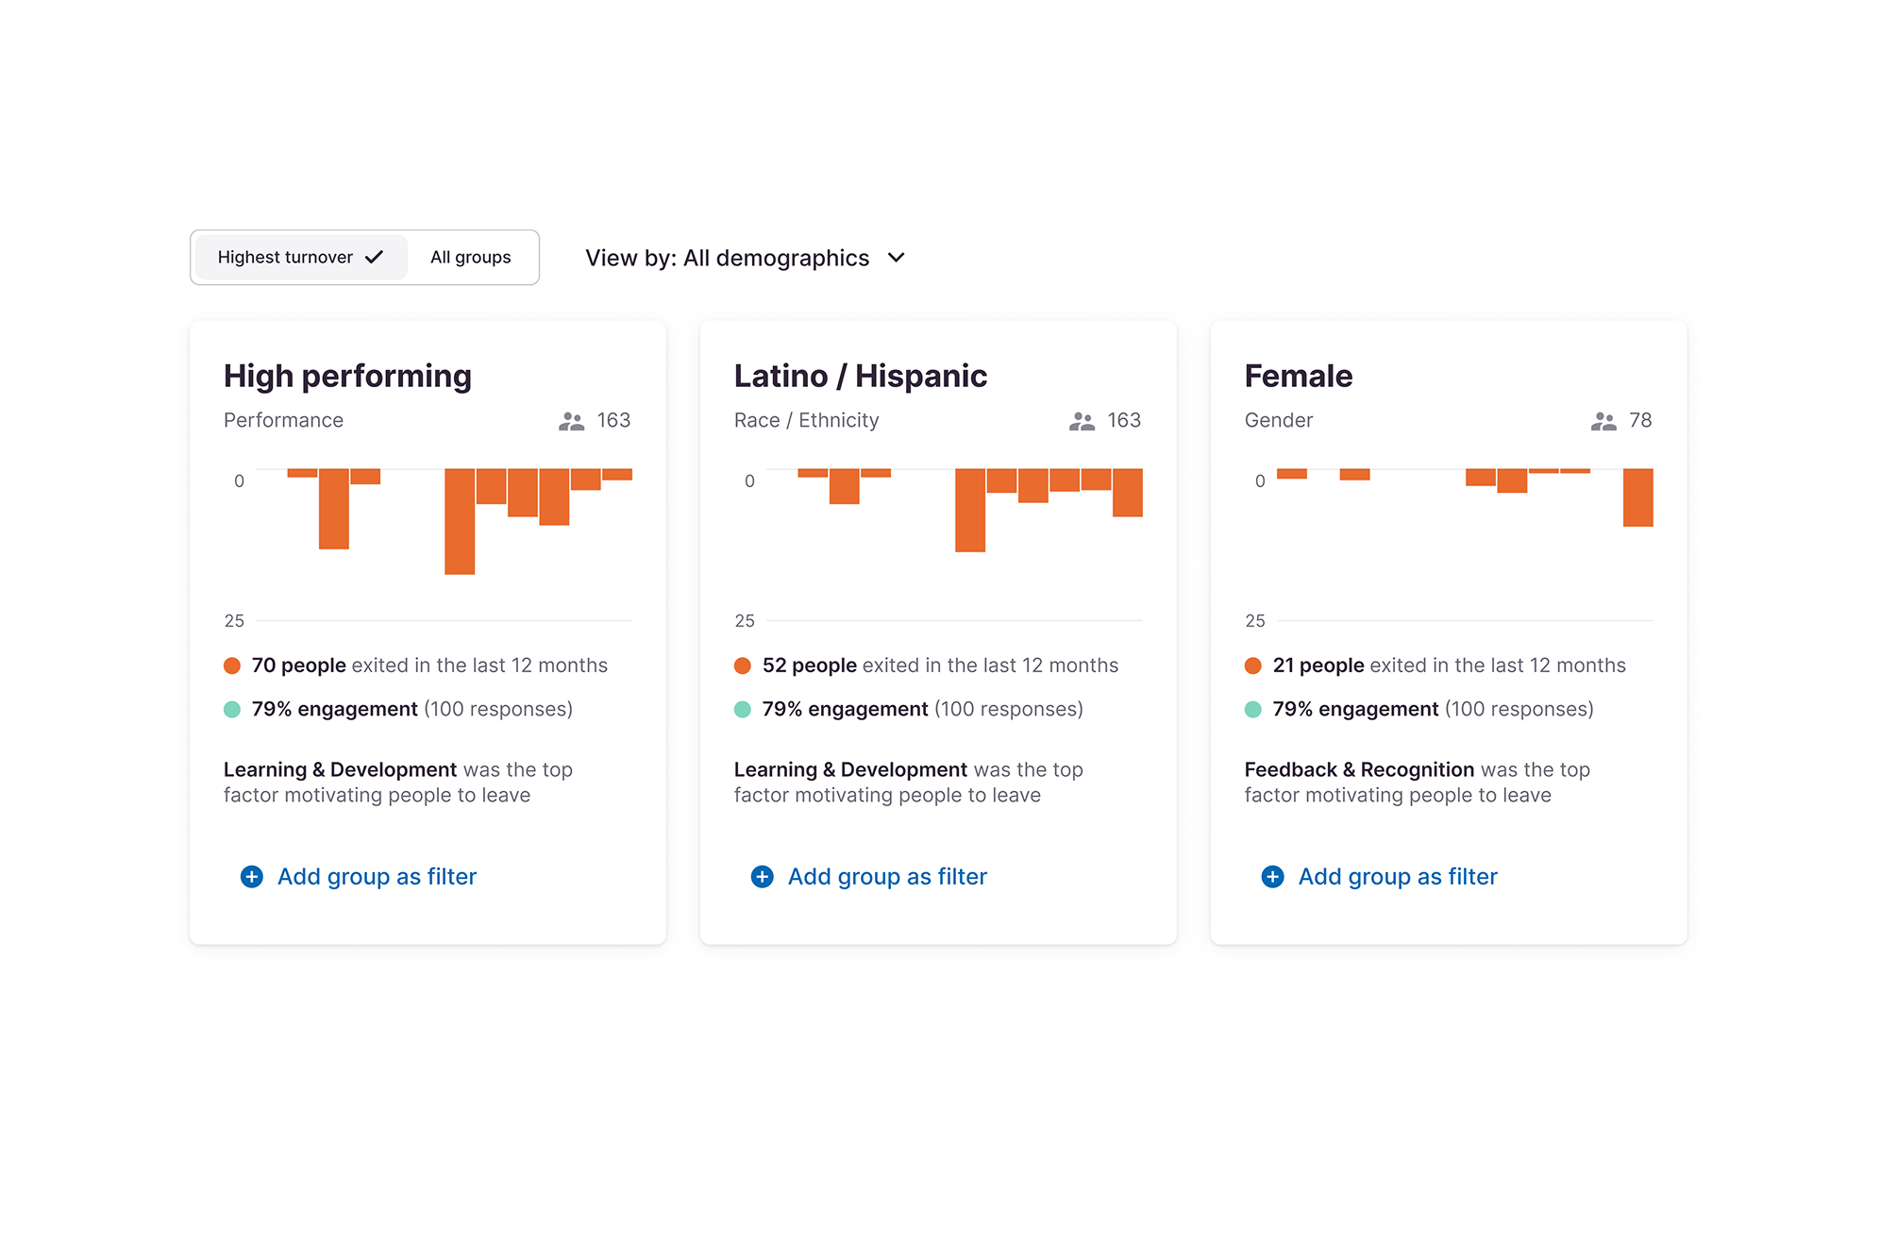
Task: Click plus icon on Latino / Hispanic card
Action: point(763,877)
